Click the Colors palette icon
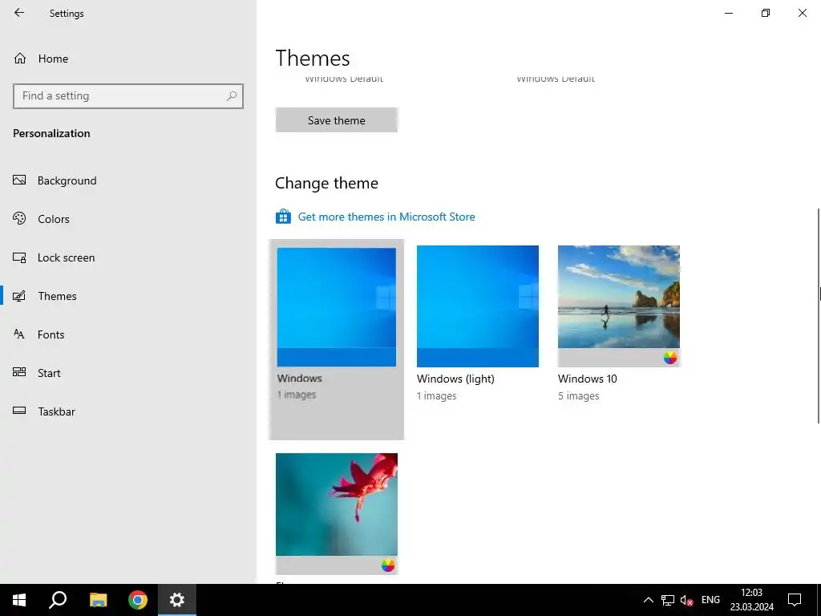Screen dimensions: 821x616 pos(19,218)
